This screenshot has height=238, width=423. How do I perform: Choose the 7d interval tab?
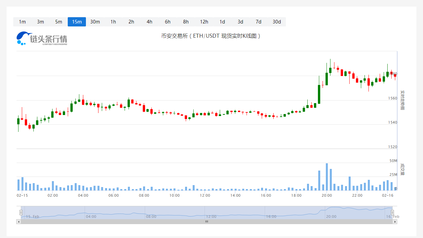(x=258, y=22)
